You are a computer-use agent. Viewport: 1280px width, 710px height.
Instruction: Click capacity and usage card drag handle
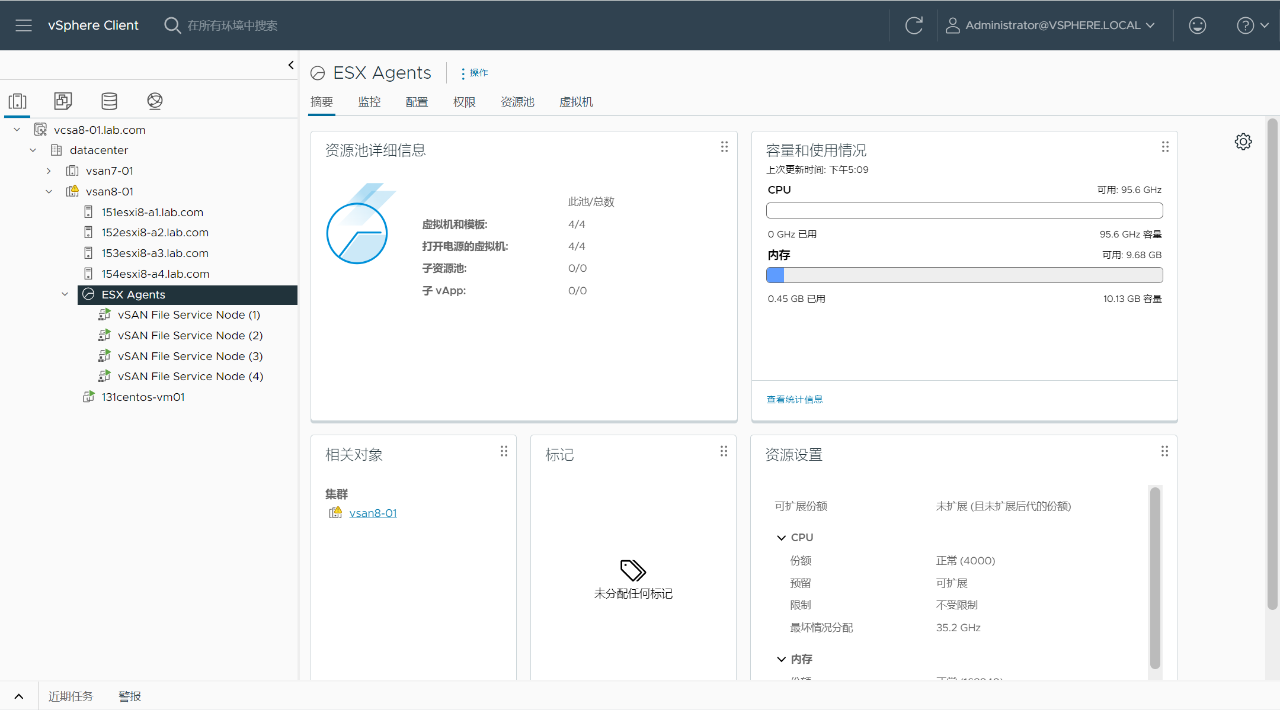(1165, 147)
